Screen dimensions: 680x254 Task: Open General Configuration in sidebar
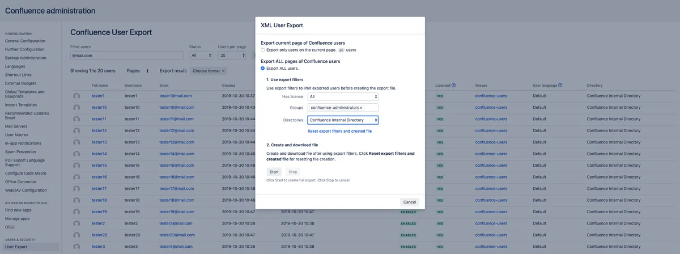click(25, 41)
